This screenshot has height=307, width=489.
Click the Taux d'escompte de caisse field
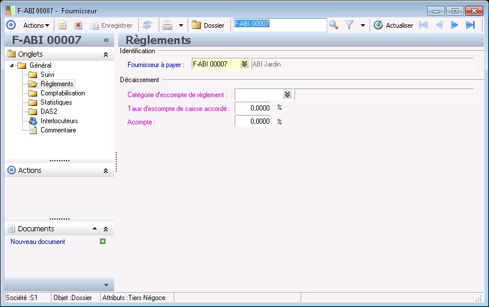253,108
